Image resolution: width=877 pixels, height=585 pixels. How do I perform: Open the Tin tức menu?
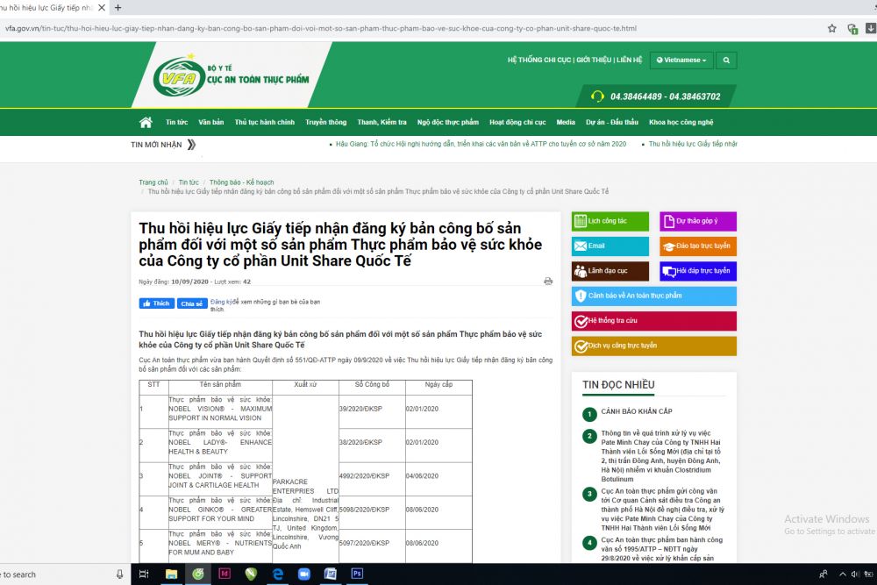pos(177,123)
